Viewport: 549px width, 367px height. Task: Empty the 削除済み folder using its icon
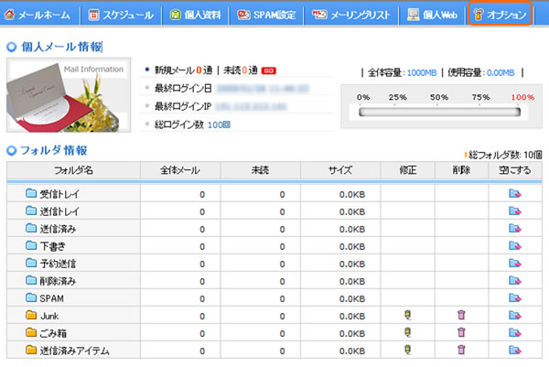point(516,281)
